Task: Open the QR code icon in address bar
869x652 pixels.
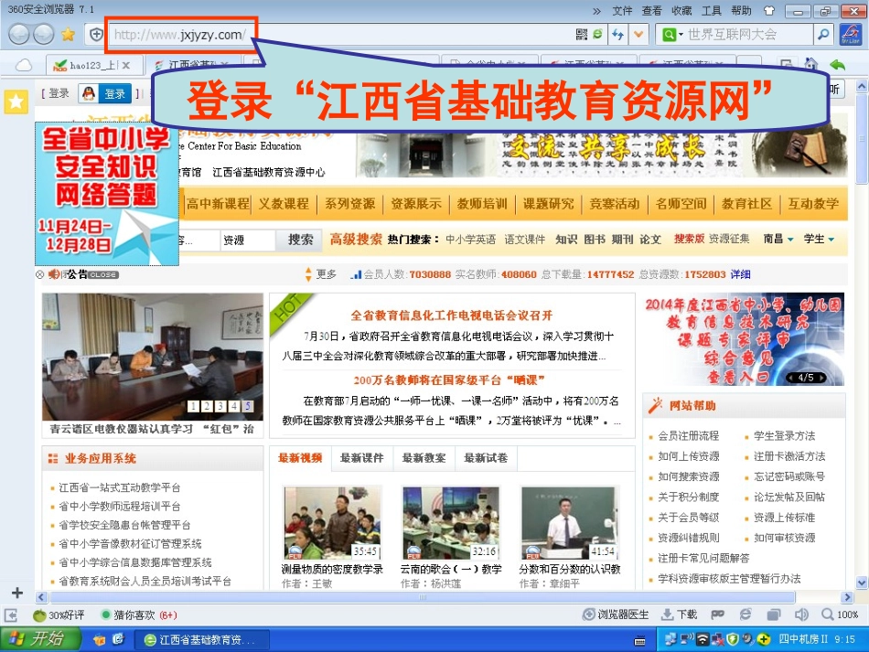Action: pos(582,35)
